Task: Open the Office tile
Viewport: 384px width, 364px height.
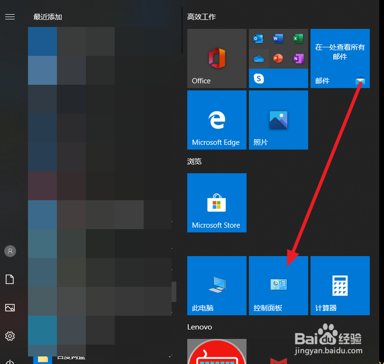Action: click(217, 58)
